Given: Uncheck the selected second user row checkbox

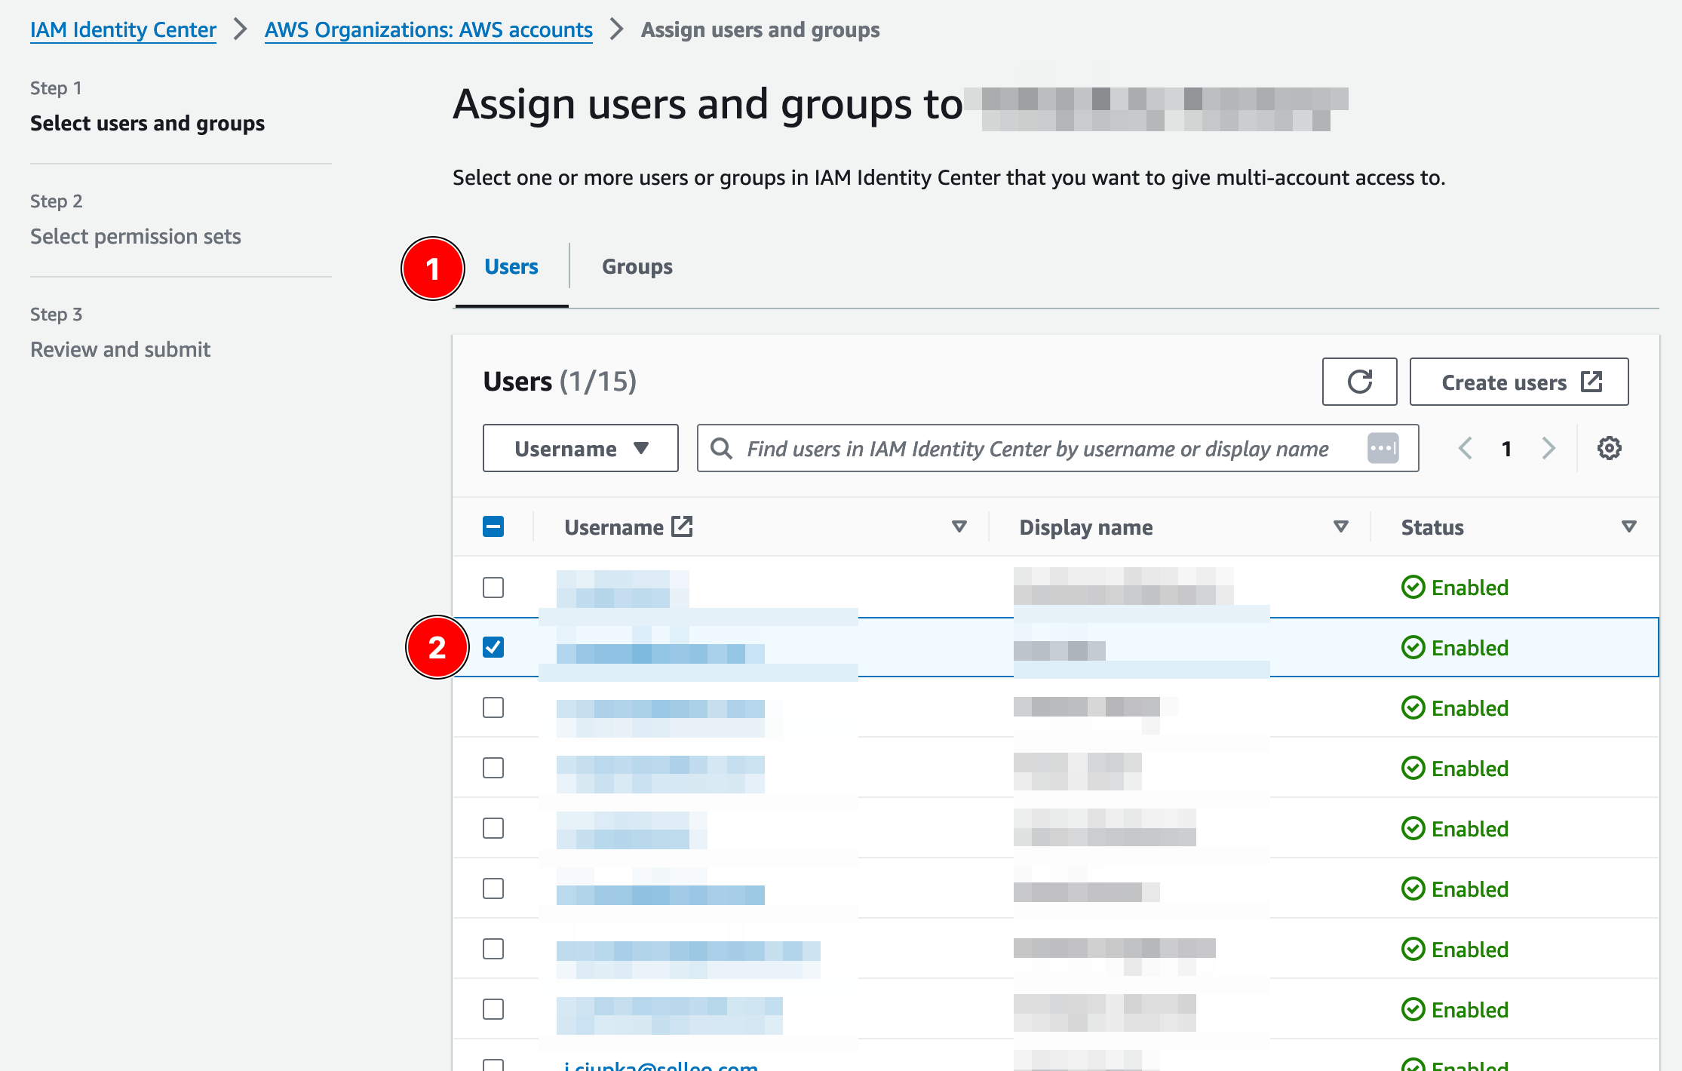Looking at the screenshot, I should (x=493, y=647).
